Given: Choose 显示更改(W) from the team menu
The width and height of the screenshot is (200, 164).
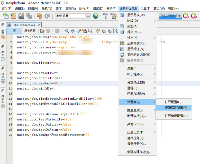Looking at the screenshot, I should click(x=138, y=15).
